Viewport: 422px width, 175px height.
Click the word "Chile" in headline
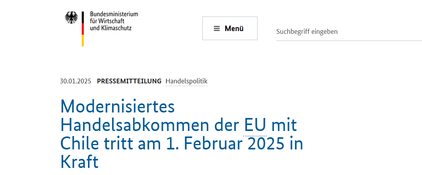coord(78,144)
